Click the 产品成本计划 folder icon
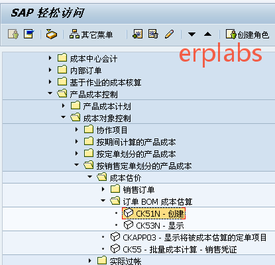The width and height of the screenshot is (275, 265). coord(76,105)
